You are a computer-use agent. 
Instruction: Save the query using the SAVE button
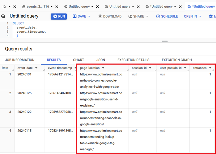79,16
